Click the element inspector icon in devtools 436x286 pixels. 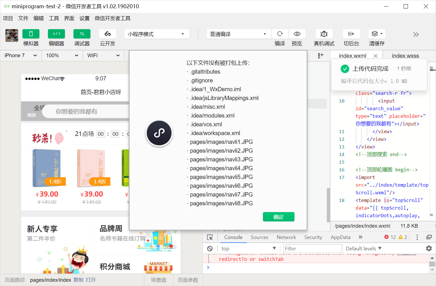(210, 237)
